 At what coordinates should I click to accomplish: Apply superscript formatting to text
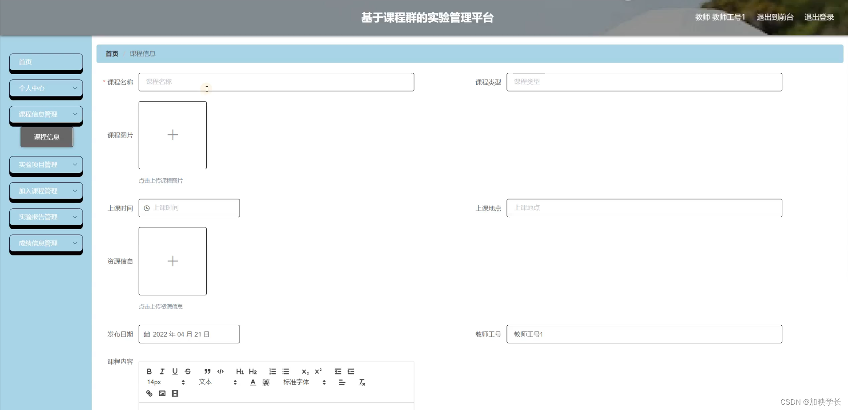(x=317, y=371)
